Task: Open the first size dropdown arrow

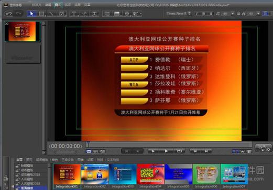Action: click(x=233, y=14)
